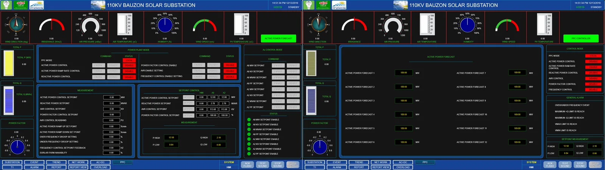Enable the A2 MVAR Setpoint command
Screen dimensions: 605x170
(x=278, y=101)
